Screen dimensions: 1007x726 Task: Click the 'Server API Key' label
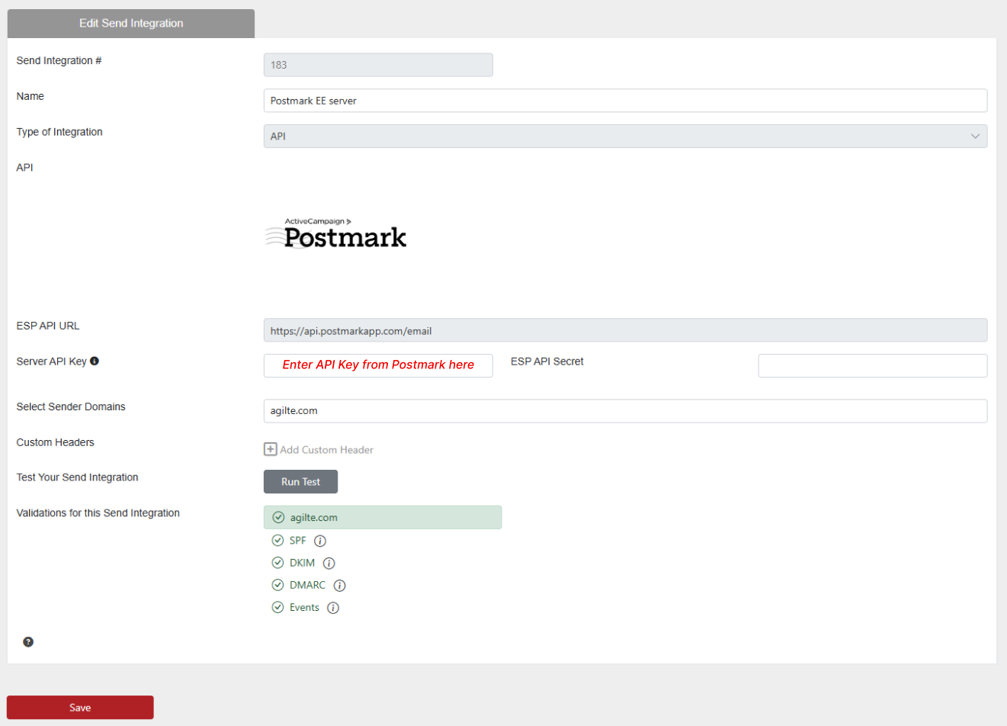(x=51, y=361)
